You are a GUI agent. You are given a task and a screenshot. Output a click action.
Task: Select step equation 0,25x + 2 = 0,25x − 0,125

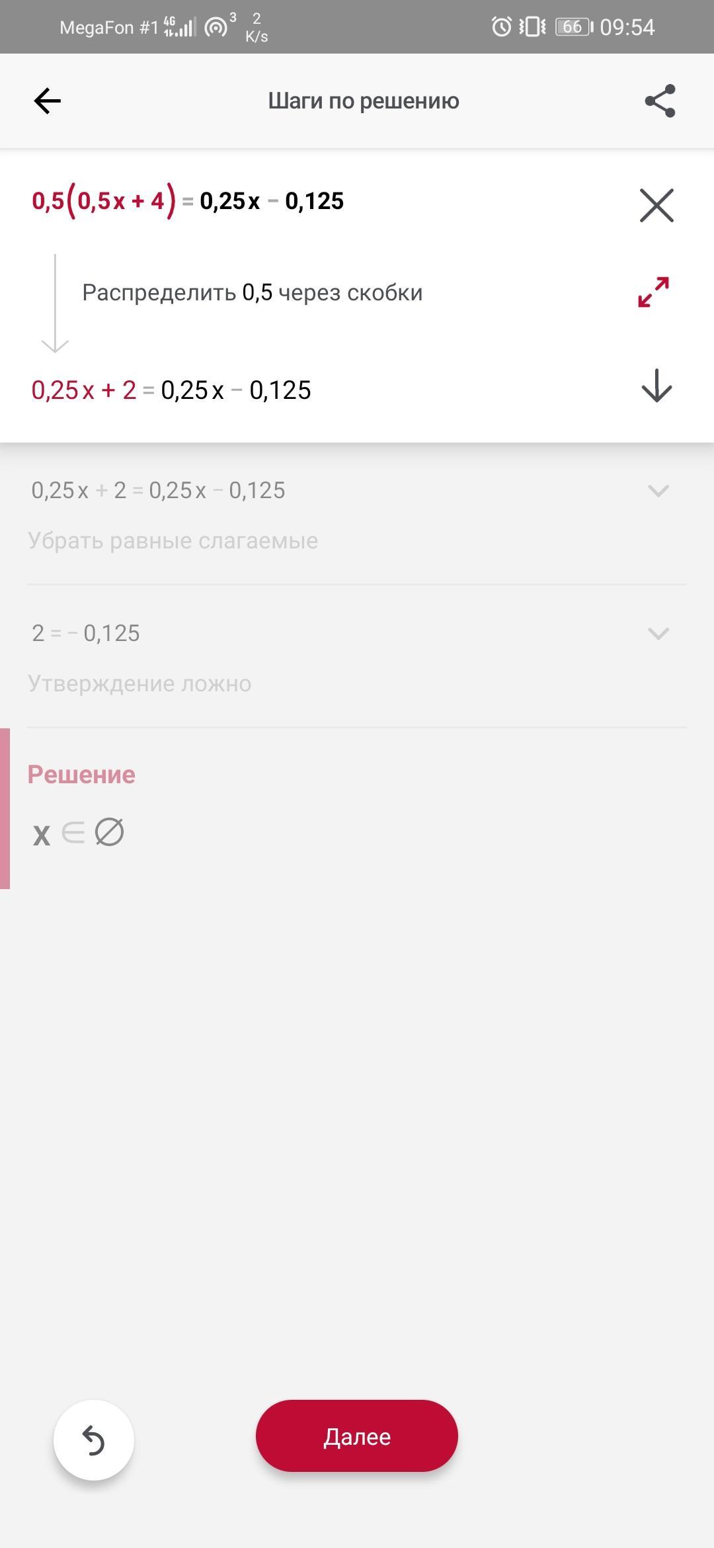pyautogui.click(x=158, y=490)
